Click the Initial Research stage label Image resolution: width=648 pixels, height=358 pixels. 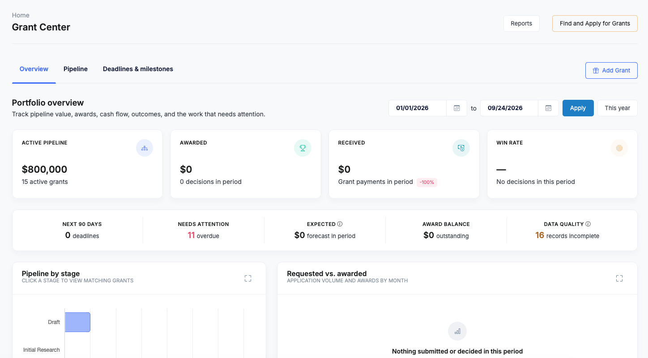tap(42, 350)
